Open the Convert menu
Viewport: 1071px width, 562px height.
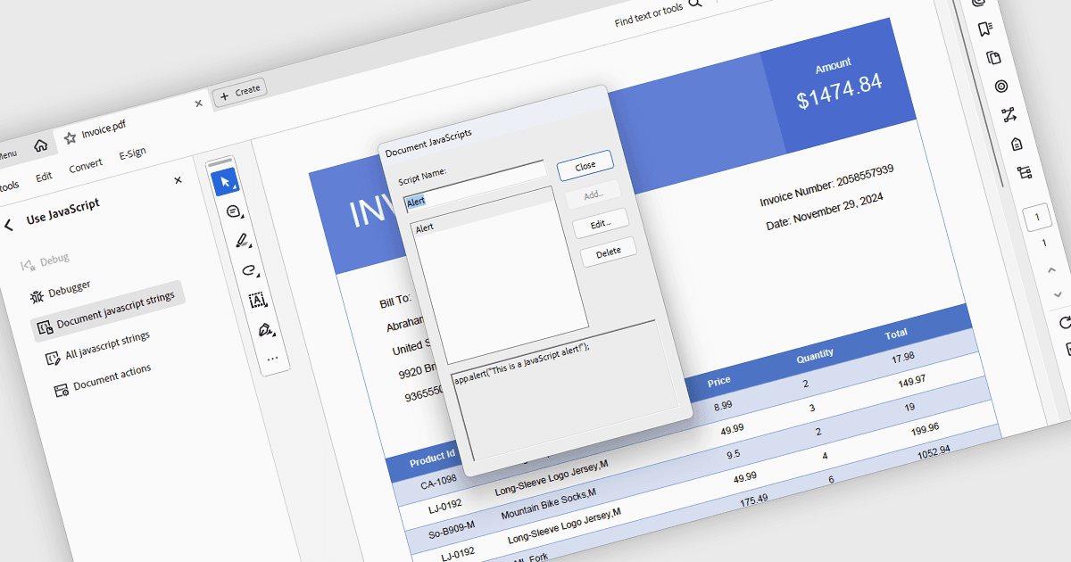[86, 166]
